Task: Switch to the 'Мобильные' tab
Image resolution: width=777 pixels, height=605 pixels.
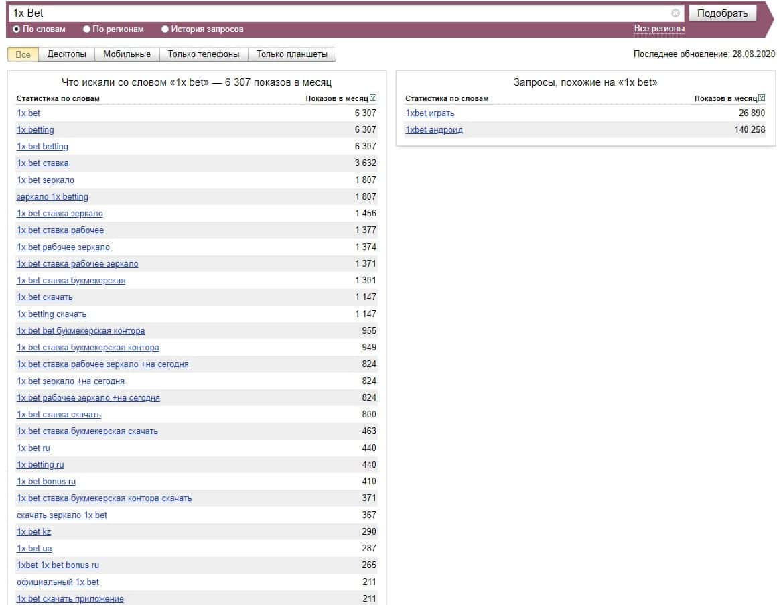Action: click(x=127, y=54)
